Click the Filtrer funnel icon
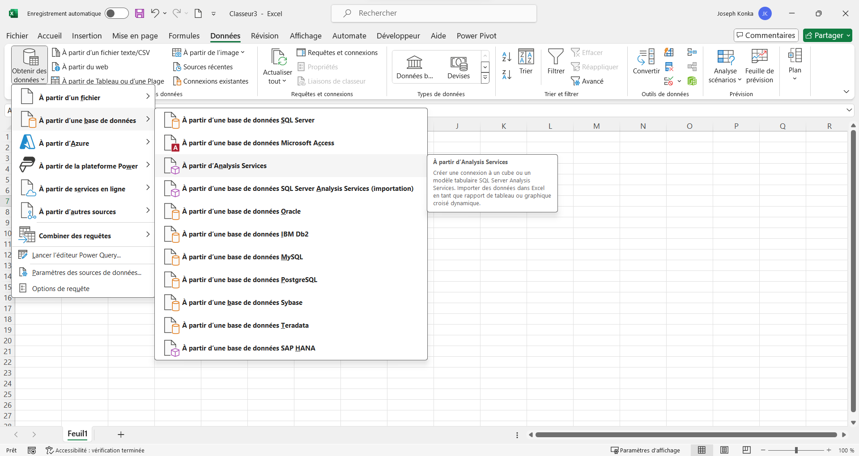Screen dimensions: 859x456 pyautogui.click(x=556, y=62)
